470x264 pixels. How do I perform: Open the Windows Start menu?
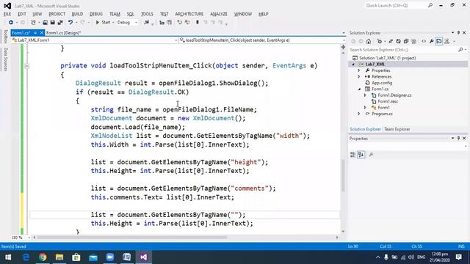tap(8, 257)
